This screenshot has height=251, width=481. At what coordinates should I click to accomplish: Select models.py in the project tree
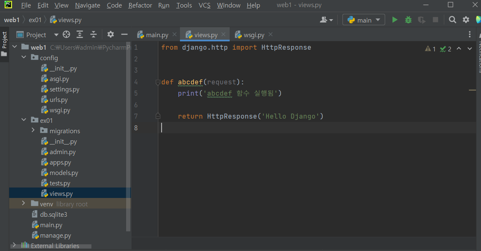point(60,173)
